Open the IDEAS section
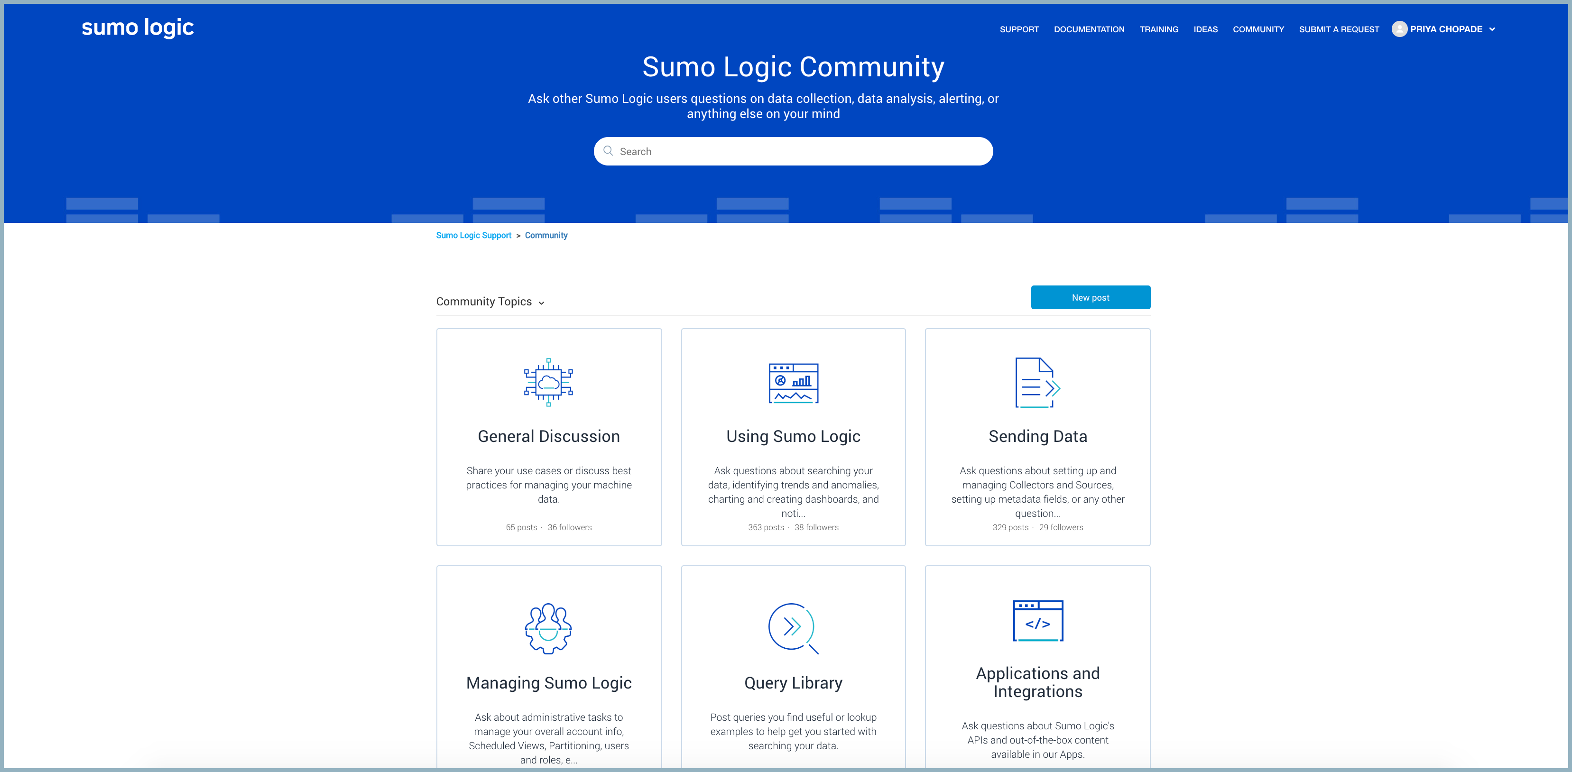This screenshot has width=1572, height=772. coord(1205,28)
